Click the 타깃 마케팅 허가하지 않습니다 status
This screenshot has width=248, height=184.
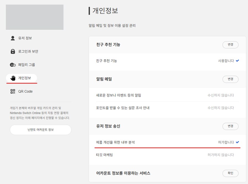click(x=220, y=155)
